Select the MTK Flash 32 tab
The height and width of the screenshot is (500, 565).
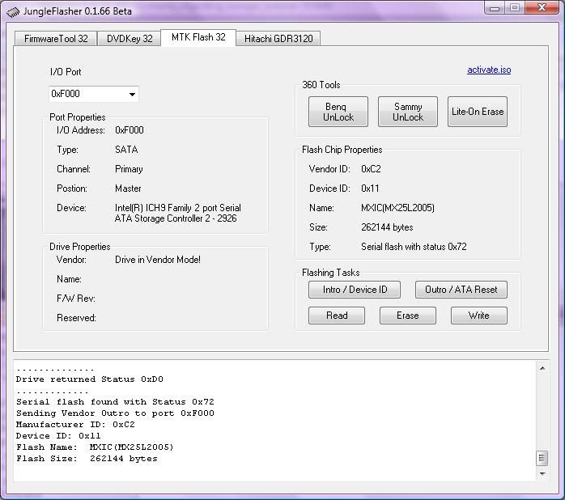click(x=198, y=38)
